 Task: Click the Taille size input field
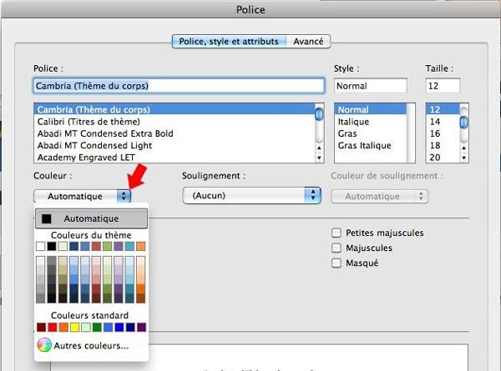pos(443,85)
